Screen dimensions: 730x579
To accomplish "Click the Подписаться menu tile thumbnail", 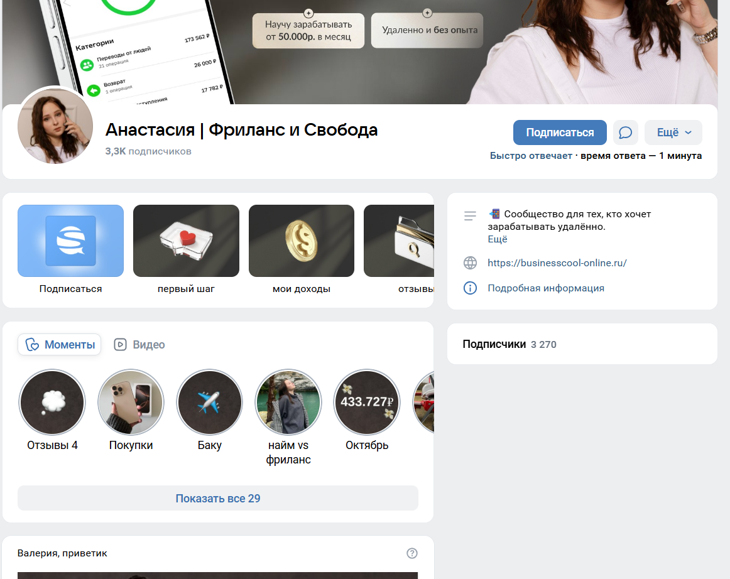I will click(70, 241).
